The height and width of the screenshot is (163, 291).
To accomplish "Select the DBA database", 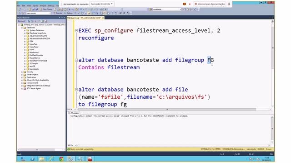I will pyautogui.click(x=31, y=41).
